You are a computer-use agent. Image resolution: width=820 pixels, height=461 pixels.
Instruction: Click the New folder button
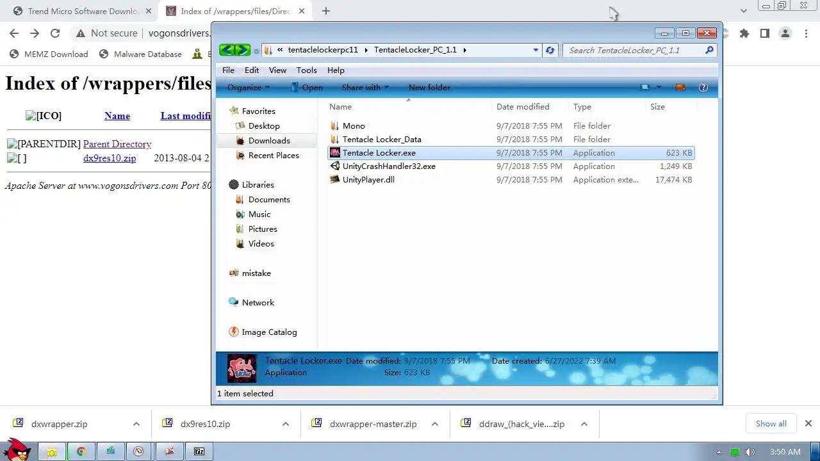coord(429,87)
